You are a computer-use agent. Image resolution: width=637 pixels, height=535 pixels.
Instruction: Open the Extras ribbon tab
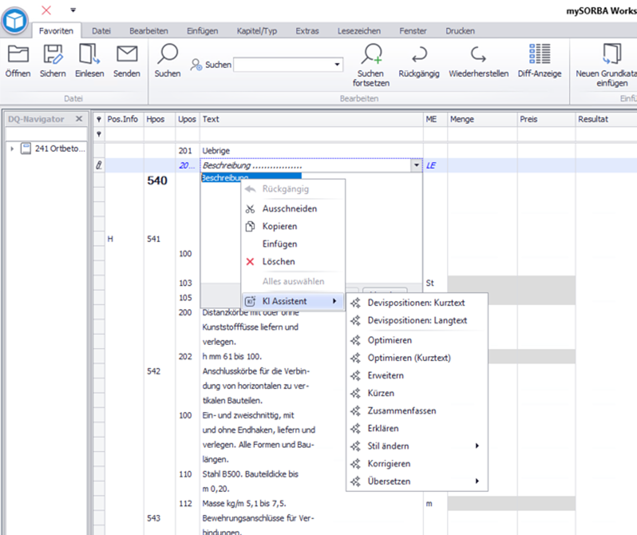[307, 31]
